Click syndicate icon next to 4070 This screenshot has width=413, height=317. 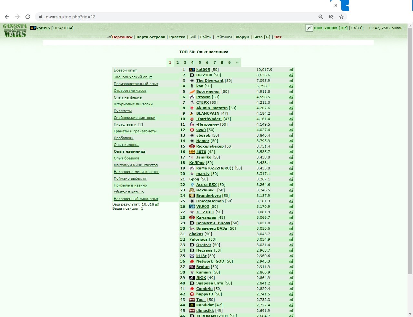192,152
